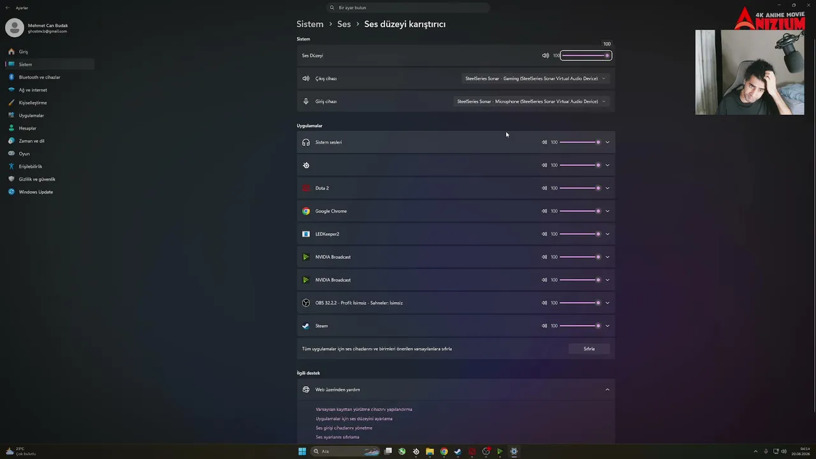The height and width of the screenshot is (459, 816).
Task: Go back using the Ayarlar back arrow
Action: pos(8,8)
